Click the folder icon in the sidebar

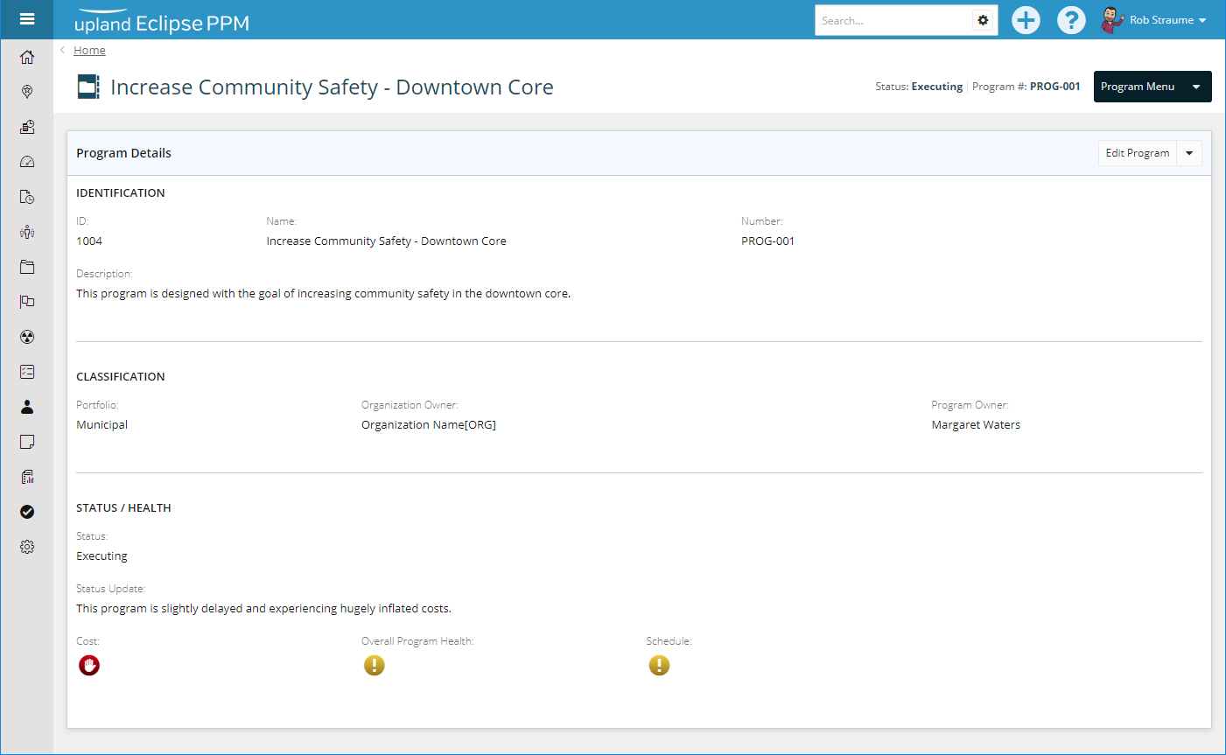[x=27, y=267]
